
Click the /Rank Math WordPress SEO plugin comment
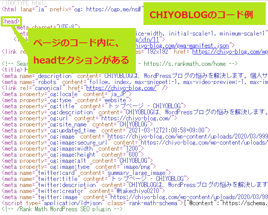[62, 209]
